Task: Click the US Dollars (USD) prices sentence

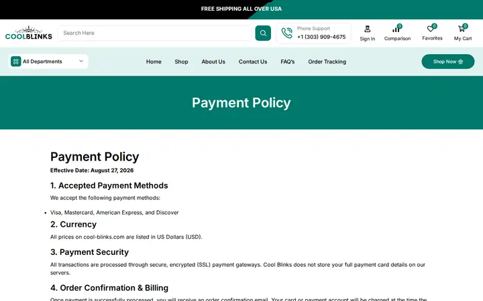Action: click(x=126, y=237)
